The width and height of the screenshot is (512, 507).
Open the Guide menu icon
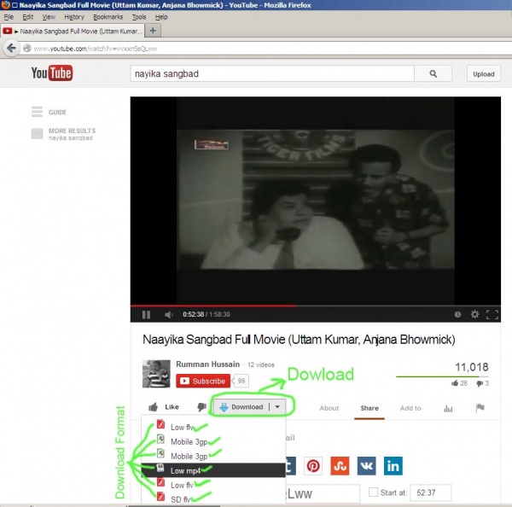(37, 112)
